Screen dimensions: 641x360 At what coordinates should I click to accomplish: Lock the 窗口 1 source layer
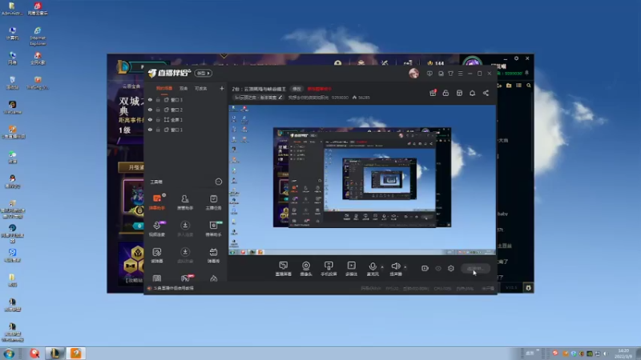(158, 130)
